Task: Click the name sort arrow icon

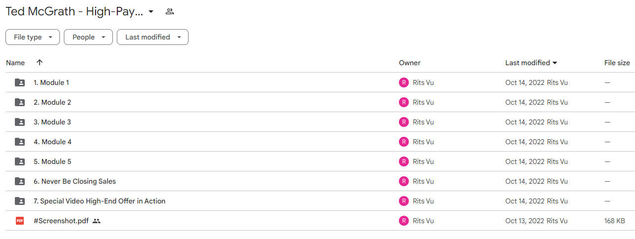Action: click(x=40, y=63)
